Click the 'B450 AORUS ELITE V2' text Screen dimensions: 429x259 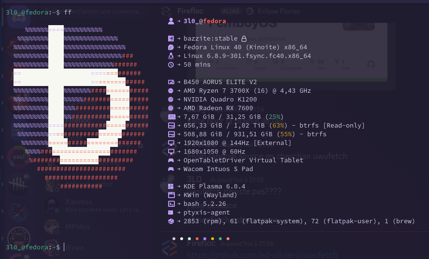tap(220, 82)
